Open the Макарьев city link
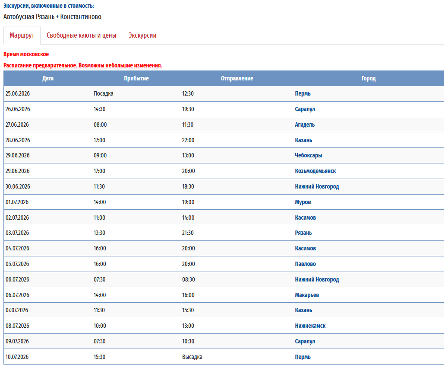 point(307,295)
